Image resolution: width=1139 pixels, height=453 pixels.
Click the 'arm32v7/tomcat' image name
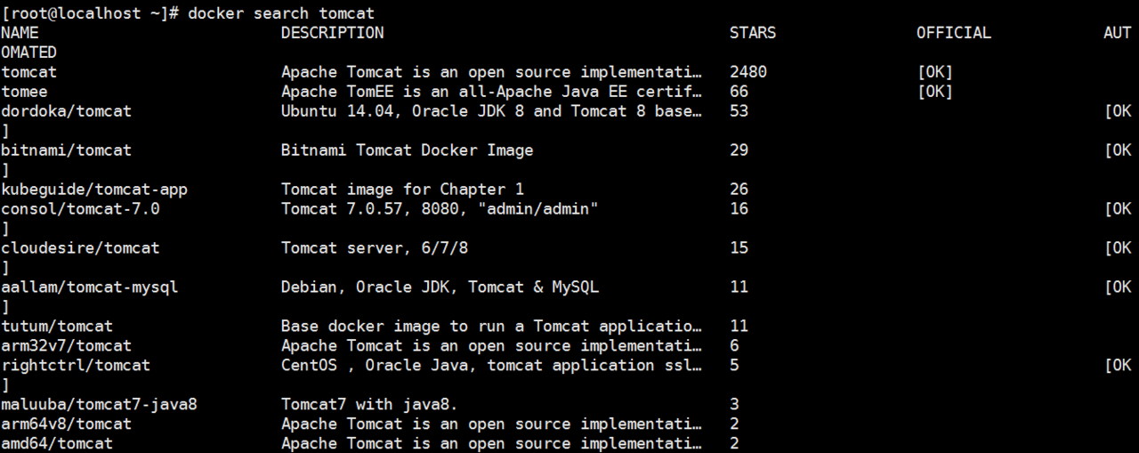point(66,345)
